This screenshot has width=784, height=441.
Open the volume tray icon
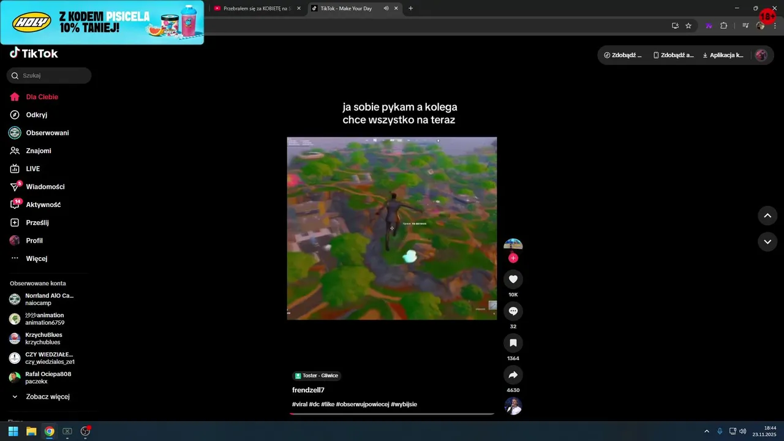click(x=742, y=431)
